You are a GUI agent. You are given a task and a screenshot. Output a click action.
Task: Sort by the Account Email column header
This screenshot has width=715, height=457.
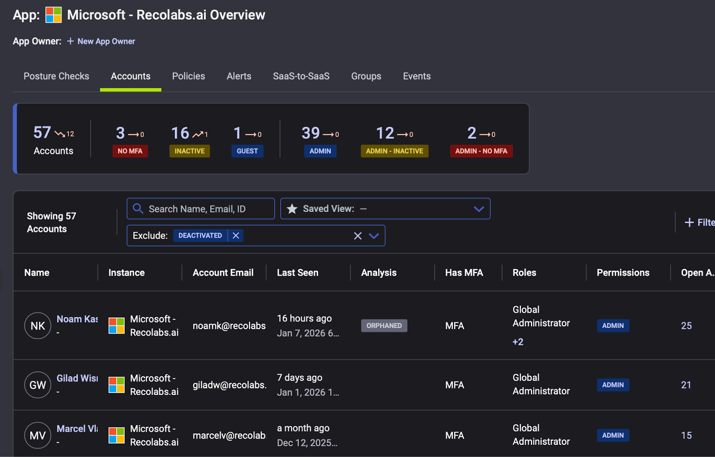click(223, 273)
